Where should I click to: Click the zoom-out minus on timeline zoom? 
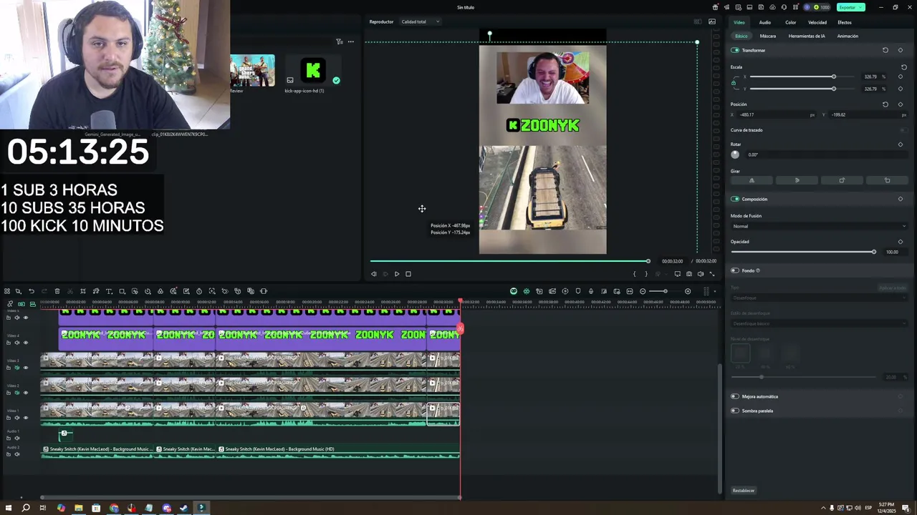pyautogui.click(x=643, y=291)
